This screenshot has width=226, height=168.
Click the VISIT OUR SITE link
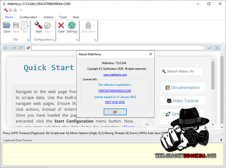pos(115,102)
